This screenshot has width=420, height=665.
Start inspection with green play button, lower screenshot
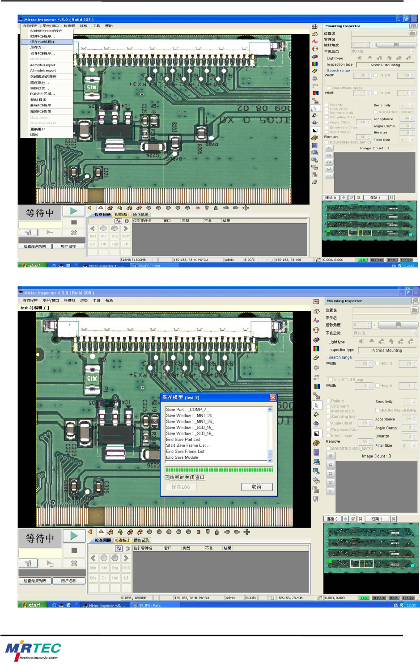[74, 536]
